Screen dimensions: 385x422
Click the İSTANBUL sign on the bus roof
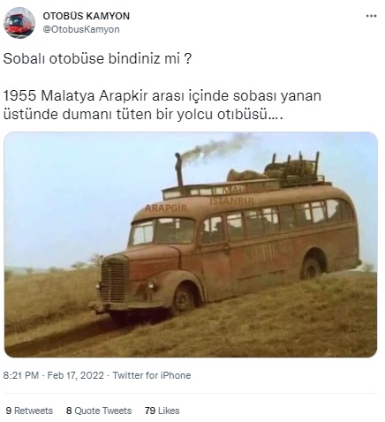coord(231,201)
